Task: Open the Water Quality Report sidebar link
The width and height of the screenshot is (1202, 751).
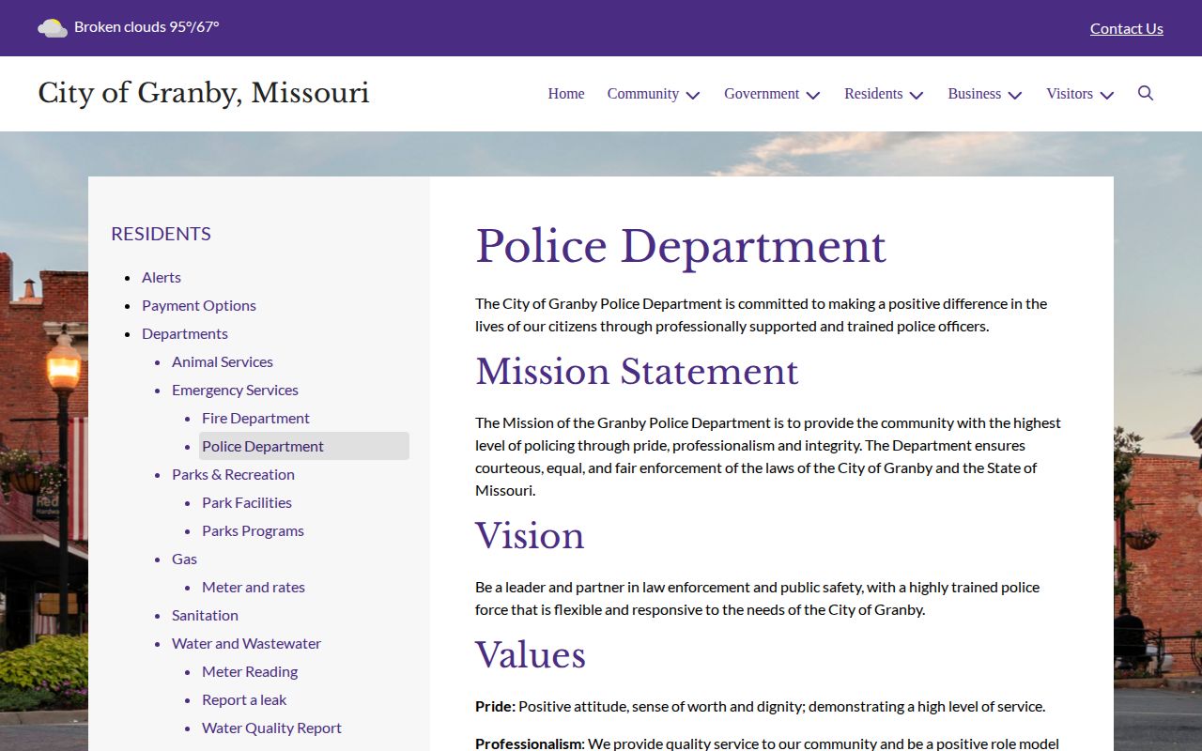Action: click(x=271, y=728)
